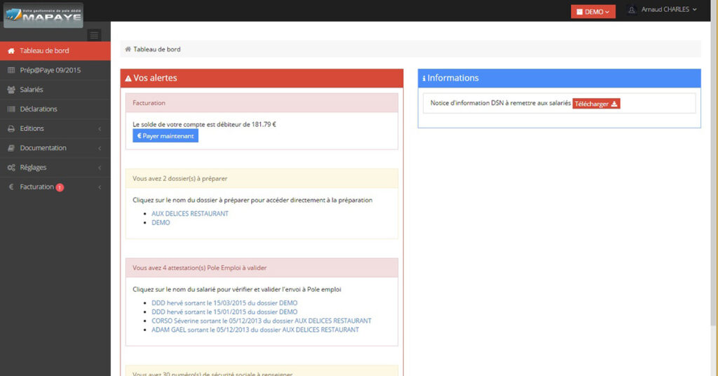The height and width of the screenshot is (376, 718).
Task: Click the Facturation notification badge
Action: [x=60, y=187]
